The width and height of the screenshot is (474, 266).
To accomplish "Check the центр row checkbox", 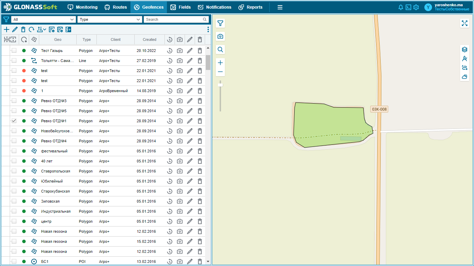I will [14, 221].
